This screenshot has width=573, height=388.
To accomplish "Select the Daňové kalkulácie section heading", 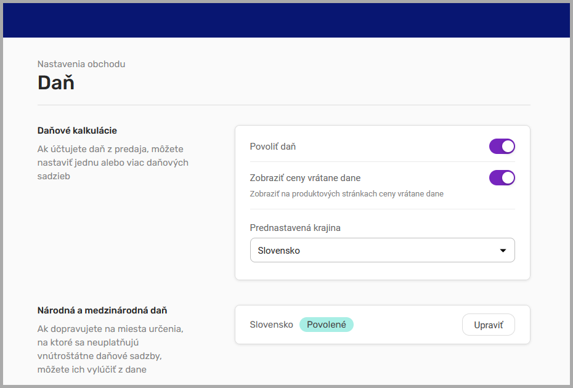I will coord(77,131).
